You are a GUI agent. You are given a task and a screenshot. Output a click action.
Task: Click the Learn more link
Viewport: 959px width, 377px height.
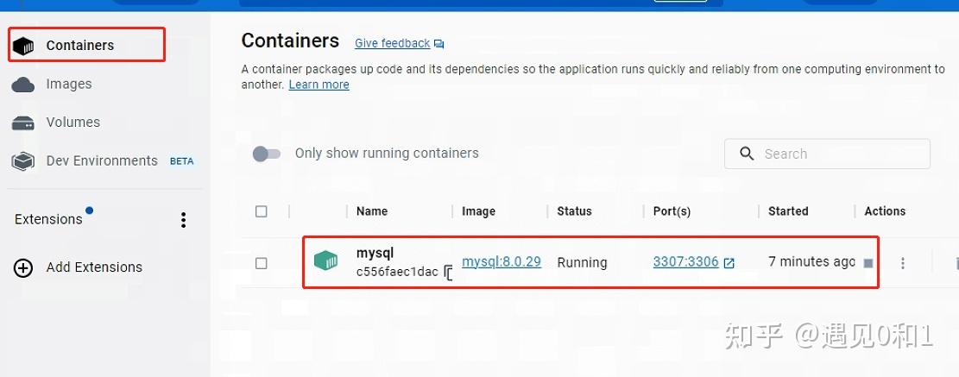click(x=319, y=85)
